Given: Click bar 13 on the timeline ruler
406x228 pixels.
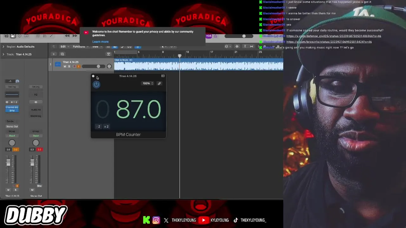Looking at the screenshot, I should [x=187, y=52].
